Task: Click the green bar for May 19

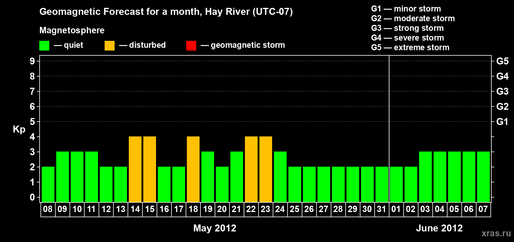Action: 208,177
